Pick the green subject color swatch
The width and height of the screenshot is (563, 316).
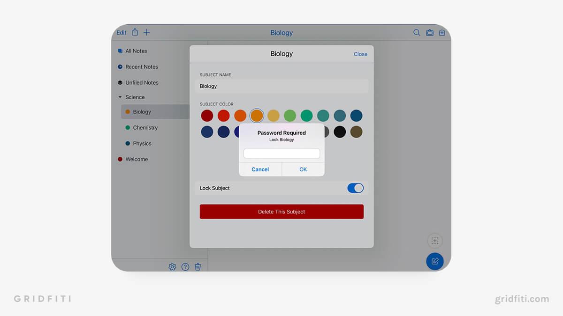tap(290, 116)
